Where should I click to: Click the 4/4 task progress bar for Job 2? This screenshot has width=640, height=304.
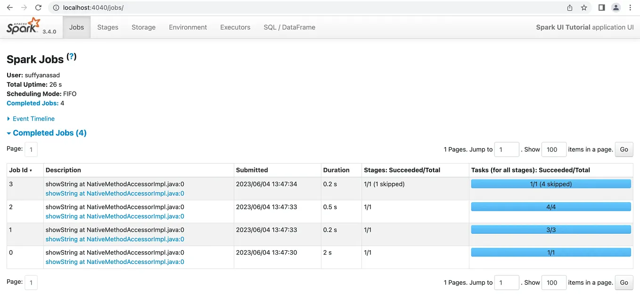coord(550,206)
